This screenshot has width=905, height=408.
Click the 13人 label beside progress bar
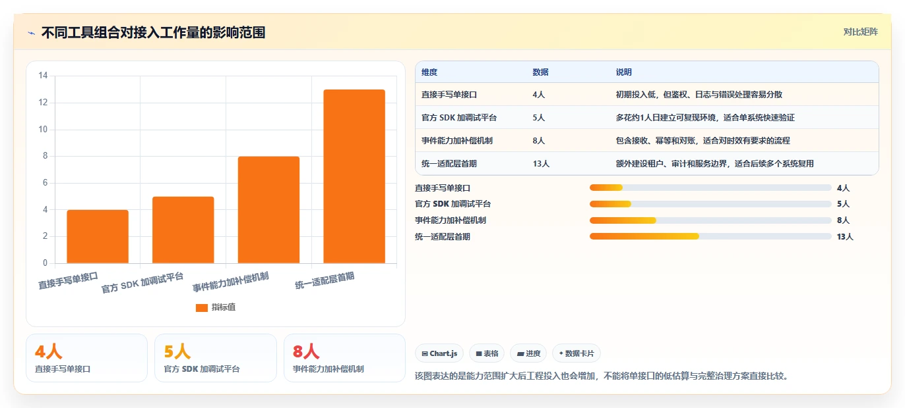click(x=845, y=237)
